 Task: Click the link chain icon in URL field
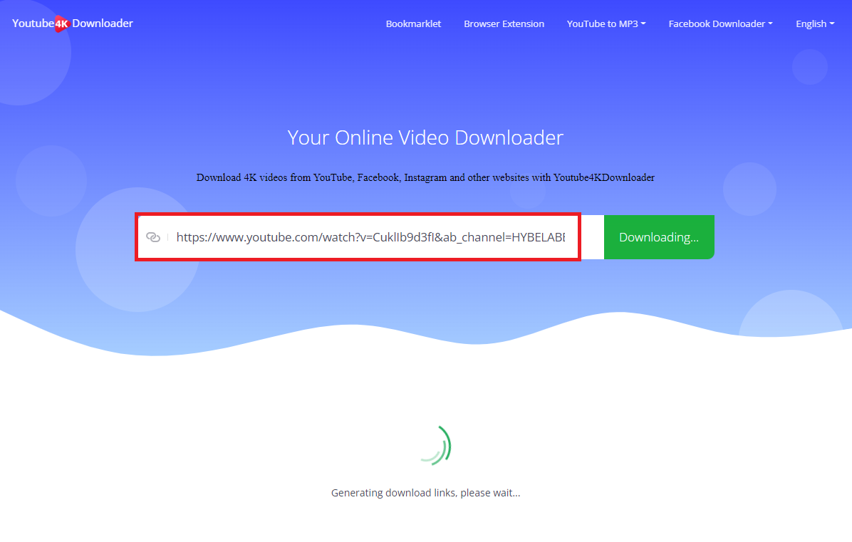pyautogui.click(x=153, y=237)
